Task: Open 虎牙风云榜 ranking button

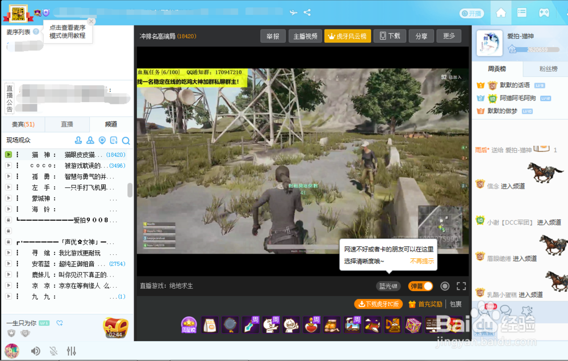Action: tap(348, 36)
